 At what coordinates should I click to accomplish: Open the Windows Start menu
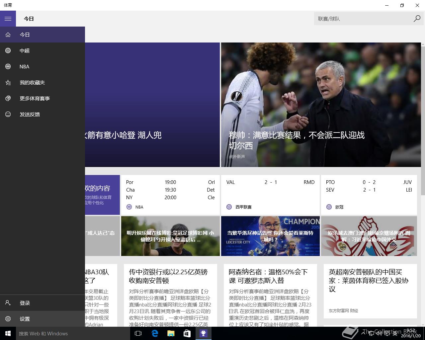[8, 333]
